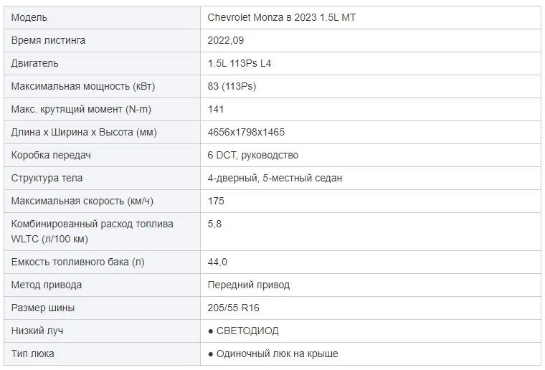
Task: Select tire size 205/55 R16
Action: (233, 308)
